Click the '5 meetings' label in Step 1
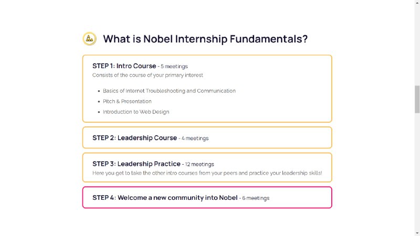 (x=174, y=67)
